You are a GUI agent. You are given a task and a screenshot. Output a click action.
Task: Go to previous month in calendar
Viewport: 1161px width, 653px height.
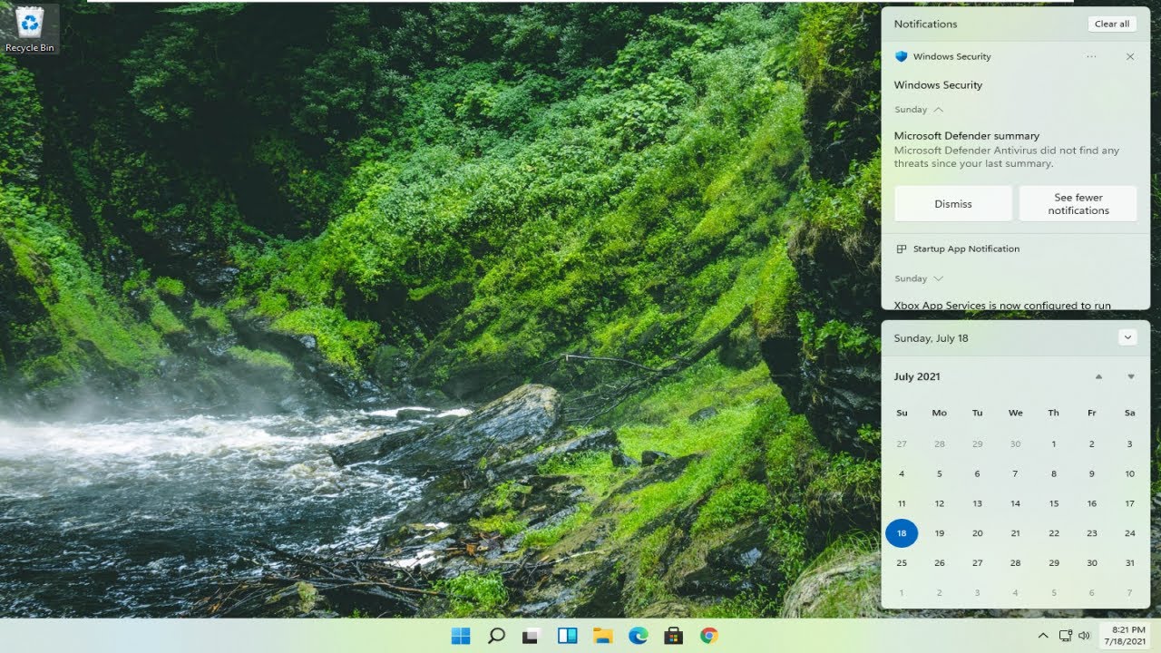pos(1098,376)
